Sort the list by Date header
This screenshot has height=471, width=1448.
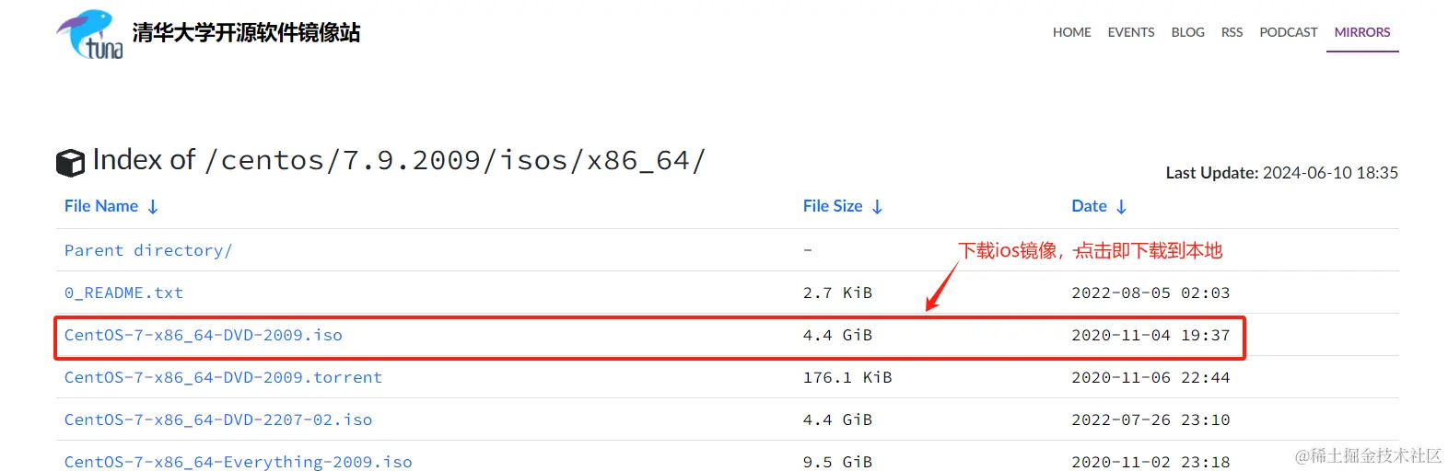pos(1089,206)
